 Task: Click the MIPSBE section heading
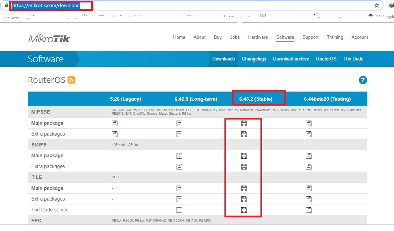pyautogui.click(x=41, y=112)
